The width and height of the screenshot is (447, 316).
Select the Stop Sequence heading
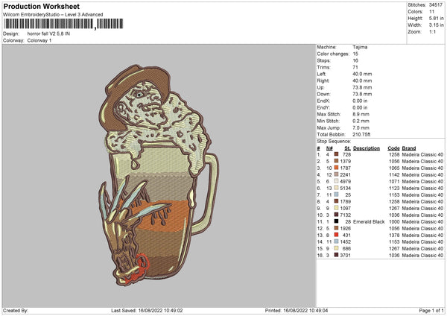(334, 142)
